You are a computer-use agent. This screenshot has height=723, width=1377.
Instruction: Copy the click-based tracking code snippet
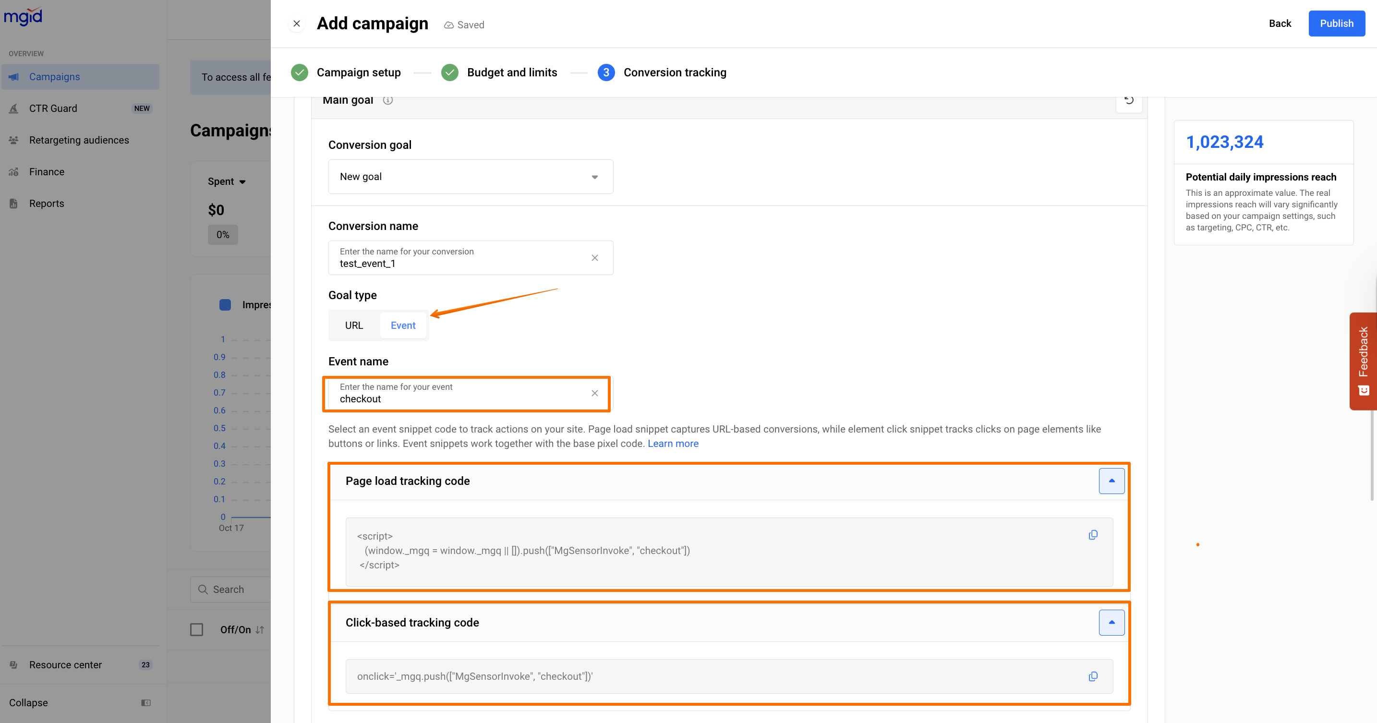1093,676
